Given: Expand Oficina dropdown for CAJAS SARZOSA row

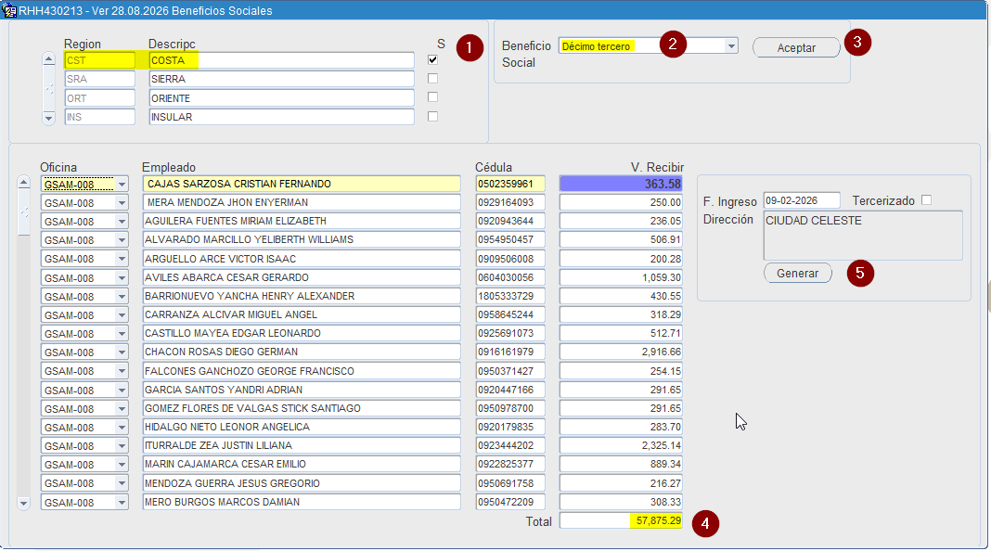Looking at the screenshot, I should tap(122, 184).
